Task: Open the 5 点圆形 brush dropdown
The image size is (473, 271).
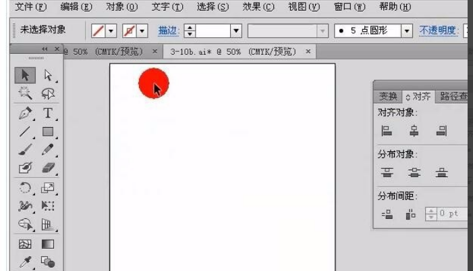Action: pos(407,31)
